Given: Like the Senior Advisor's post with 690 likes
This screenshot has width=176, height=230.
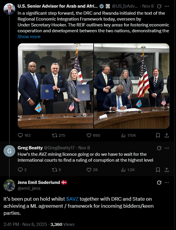Looking at the screenshot, I should 89,135.
